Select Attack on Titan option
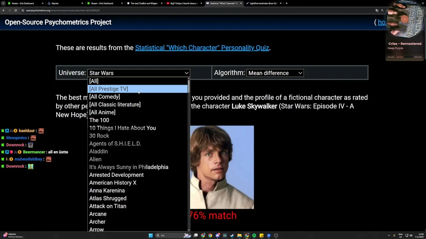Screen dimensions: 426x239 tap(137, 206)
